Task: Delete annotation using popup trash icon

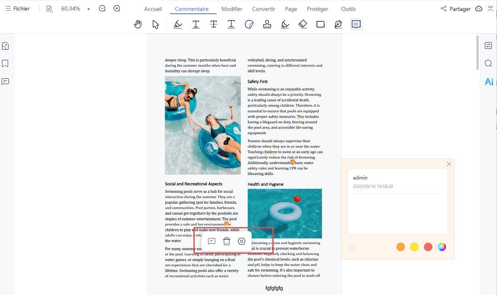Action: (x=227, y=241)
